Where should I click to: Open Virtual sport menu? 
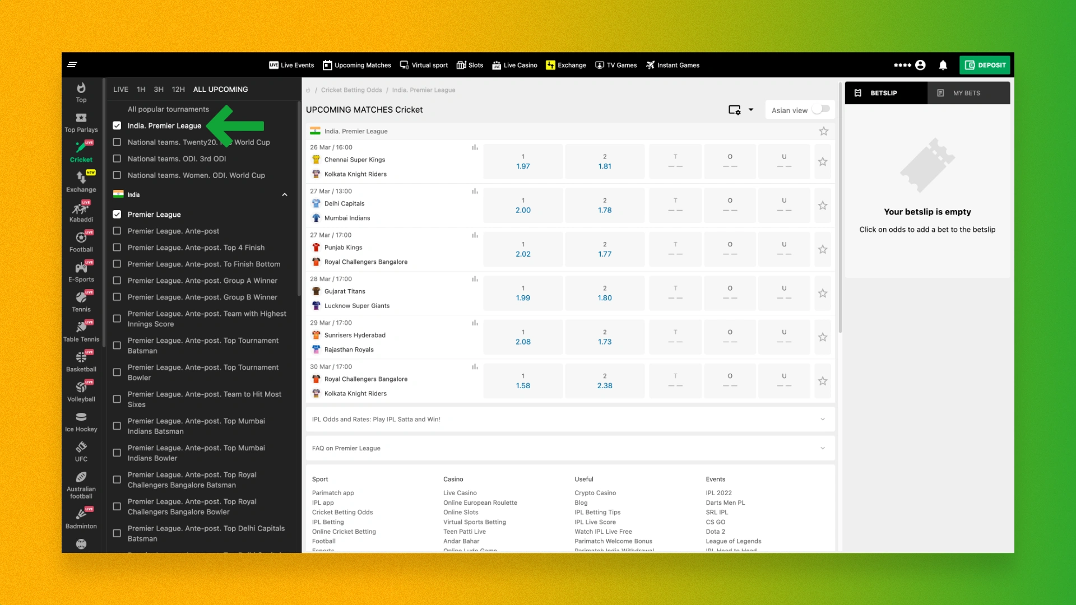click(424, 65)
